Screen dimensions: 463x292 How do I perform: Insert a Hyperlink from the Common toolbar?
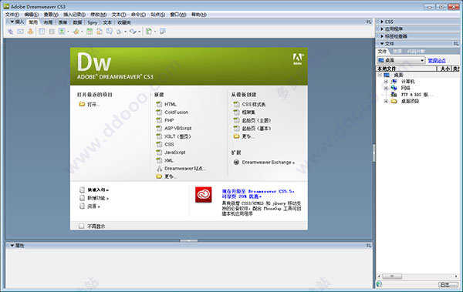click(10, 32)
